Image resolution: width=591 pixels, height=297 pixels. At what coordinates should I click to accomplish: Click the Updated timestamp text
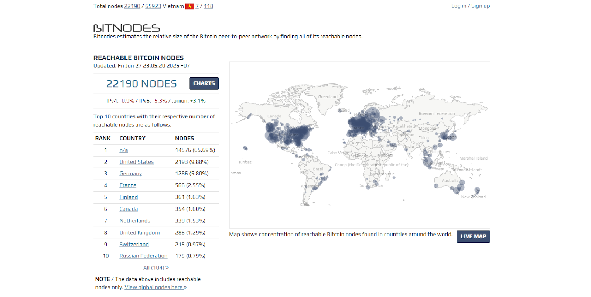(x=141, y=66)
